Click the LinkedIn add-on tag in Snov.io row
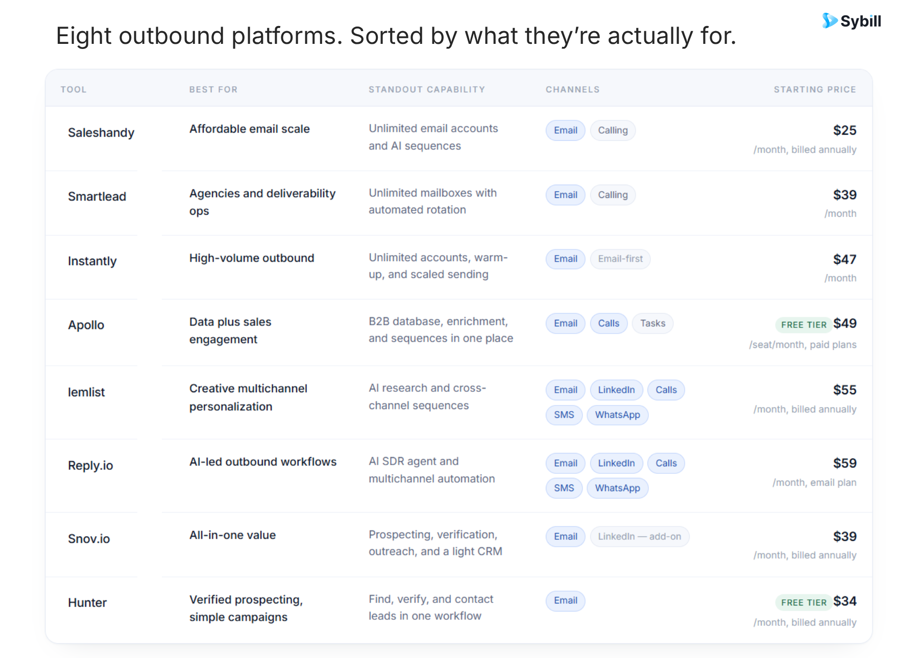 640,537
